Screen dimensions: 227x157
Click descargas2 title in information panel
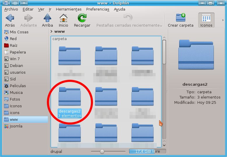[195, 84]
